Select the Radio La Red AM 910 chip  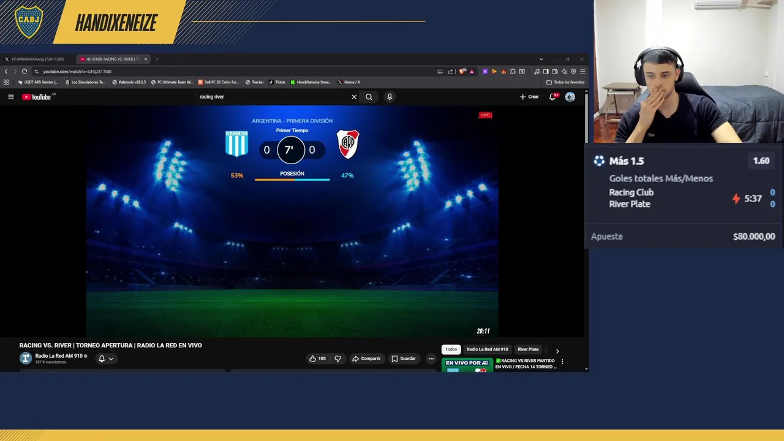[488, 349]
